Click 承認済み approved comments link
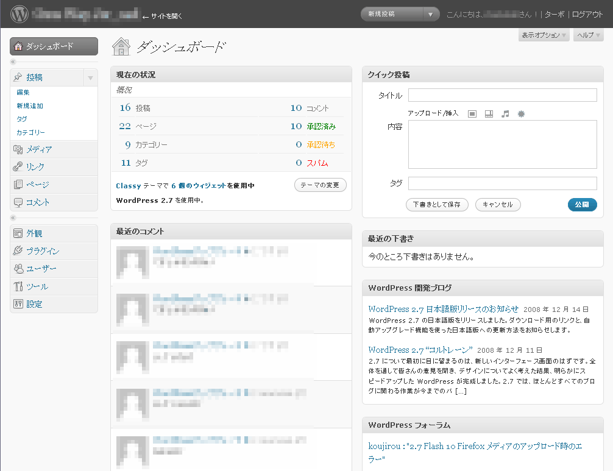 (x=321, y=126)
